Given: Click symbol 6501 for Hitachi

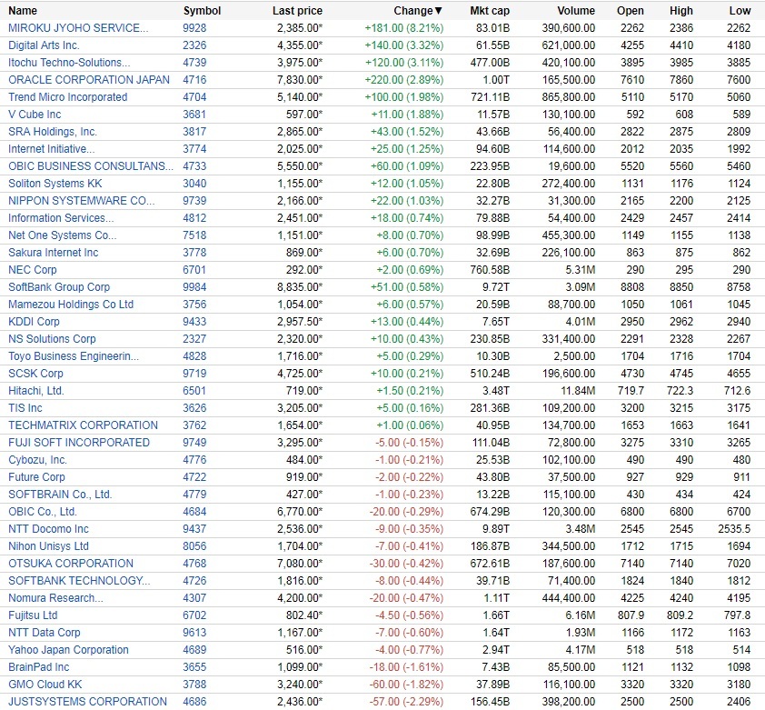Looking at the screenshot, I should tap(194, 391).
